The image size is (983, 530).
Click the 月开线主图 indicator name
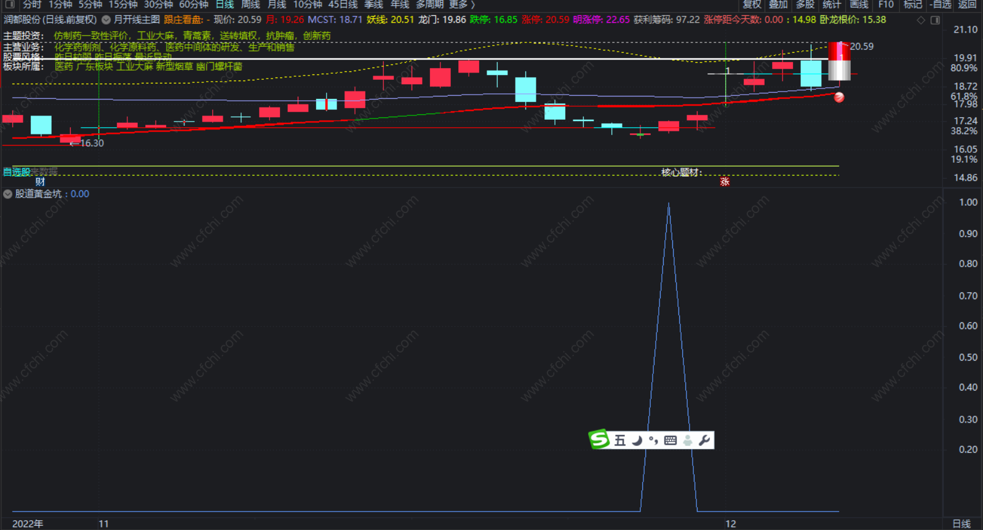[x=137, y=20]
